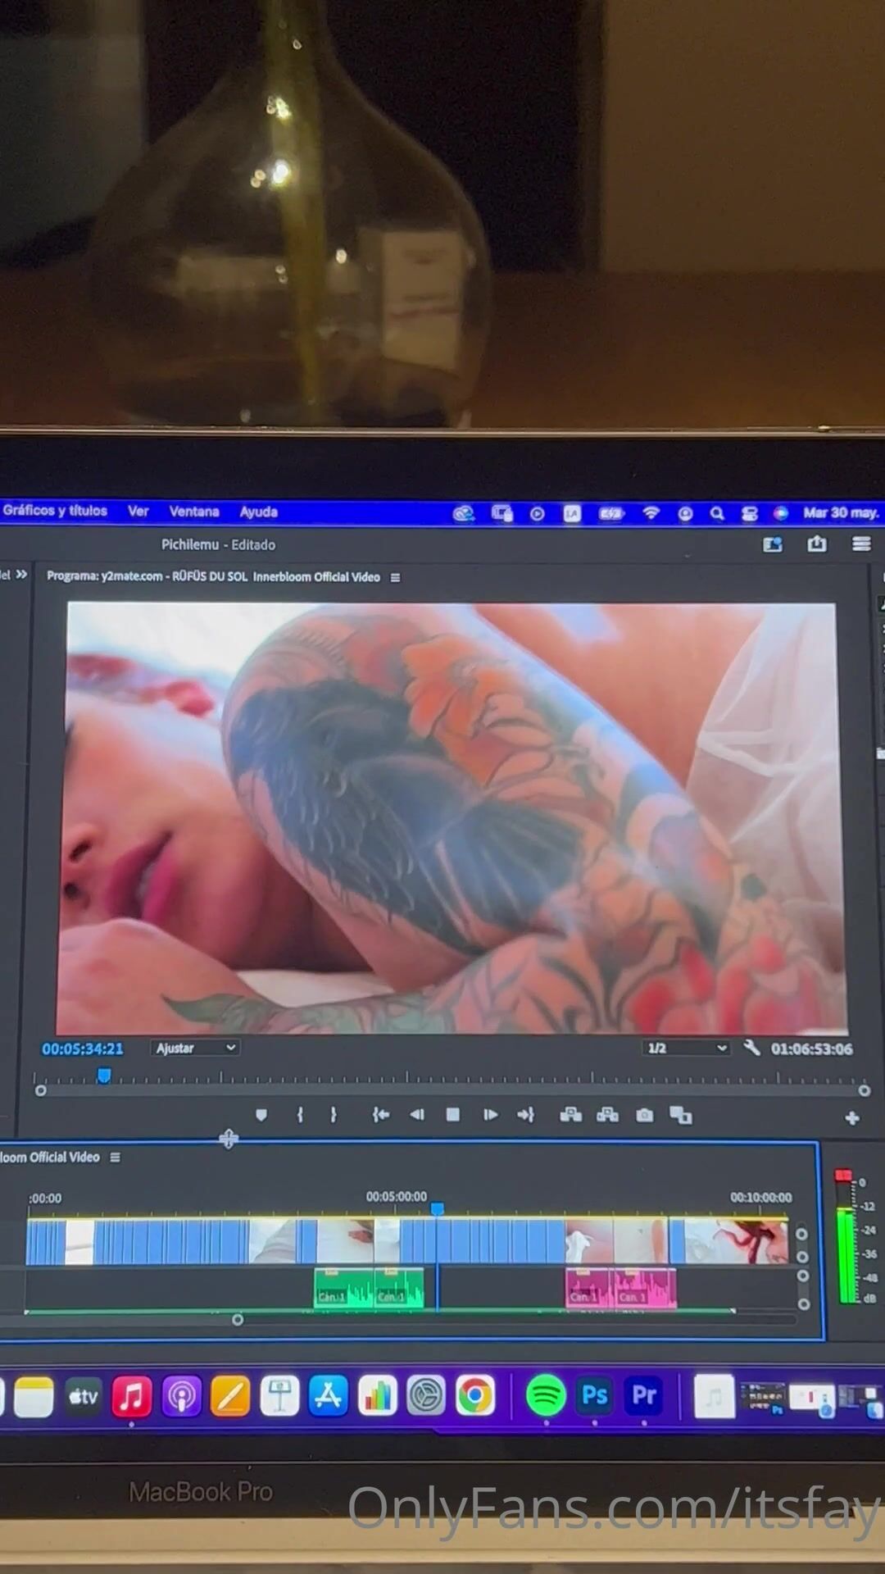Open the Ajustar zoom level dropdown

pyautogui.click(x=195, y=1048)
